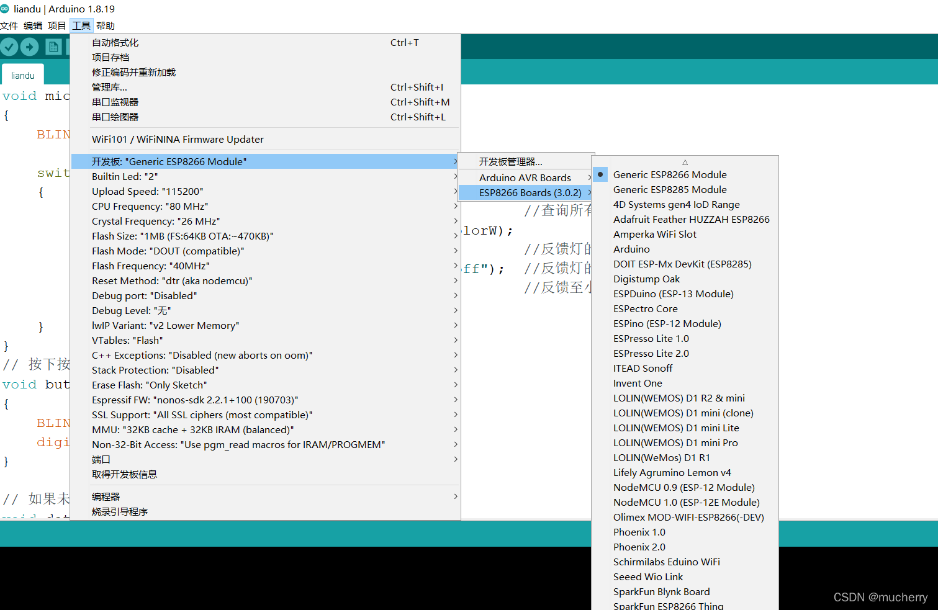Click the Verify checkmark toolbar icon
Image resolution: width=938 pixels, height=610 pixels.
click(9, 47)
